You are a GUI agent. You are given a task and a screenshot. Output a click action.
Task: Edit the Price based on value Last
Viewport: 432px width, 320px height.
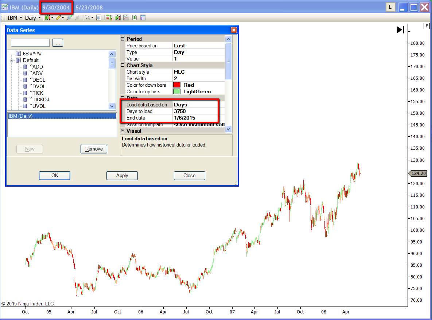(198, 46)
